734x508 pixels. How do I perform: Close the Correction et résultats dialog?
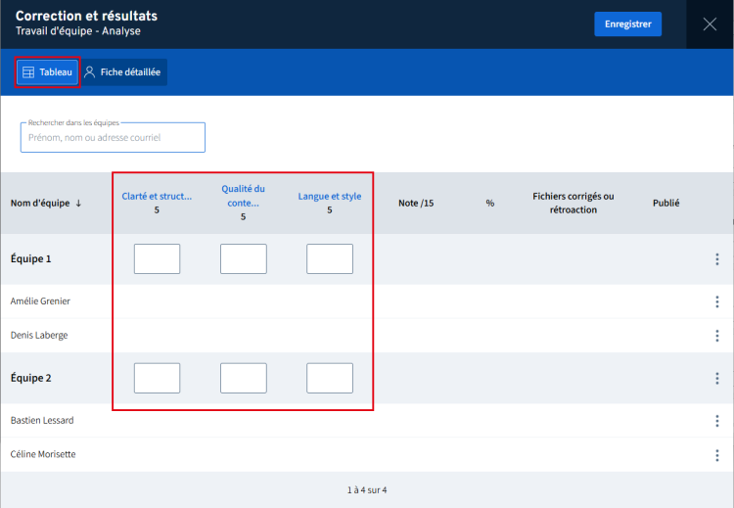click(710, 24)
